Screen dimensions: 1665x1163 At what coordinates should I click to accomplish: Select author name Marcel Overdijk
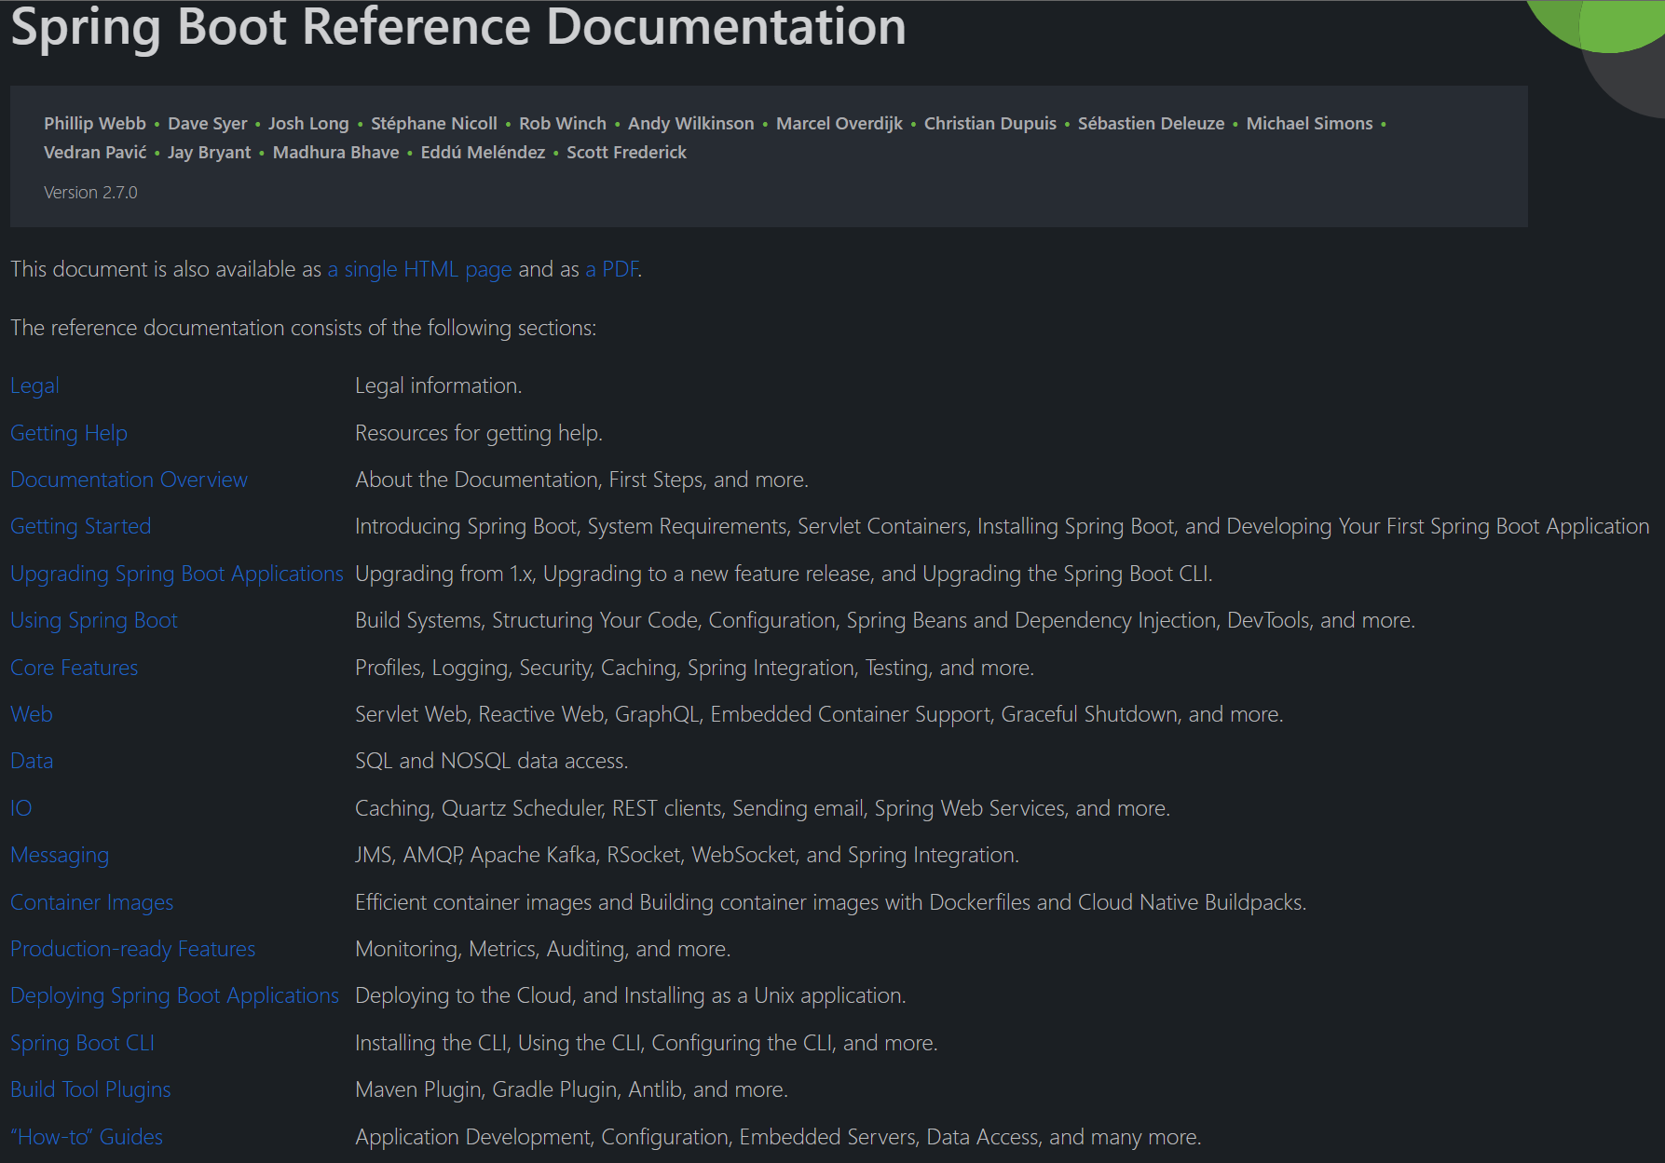pos(839,124)
